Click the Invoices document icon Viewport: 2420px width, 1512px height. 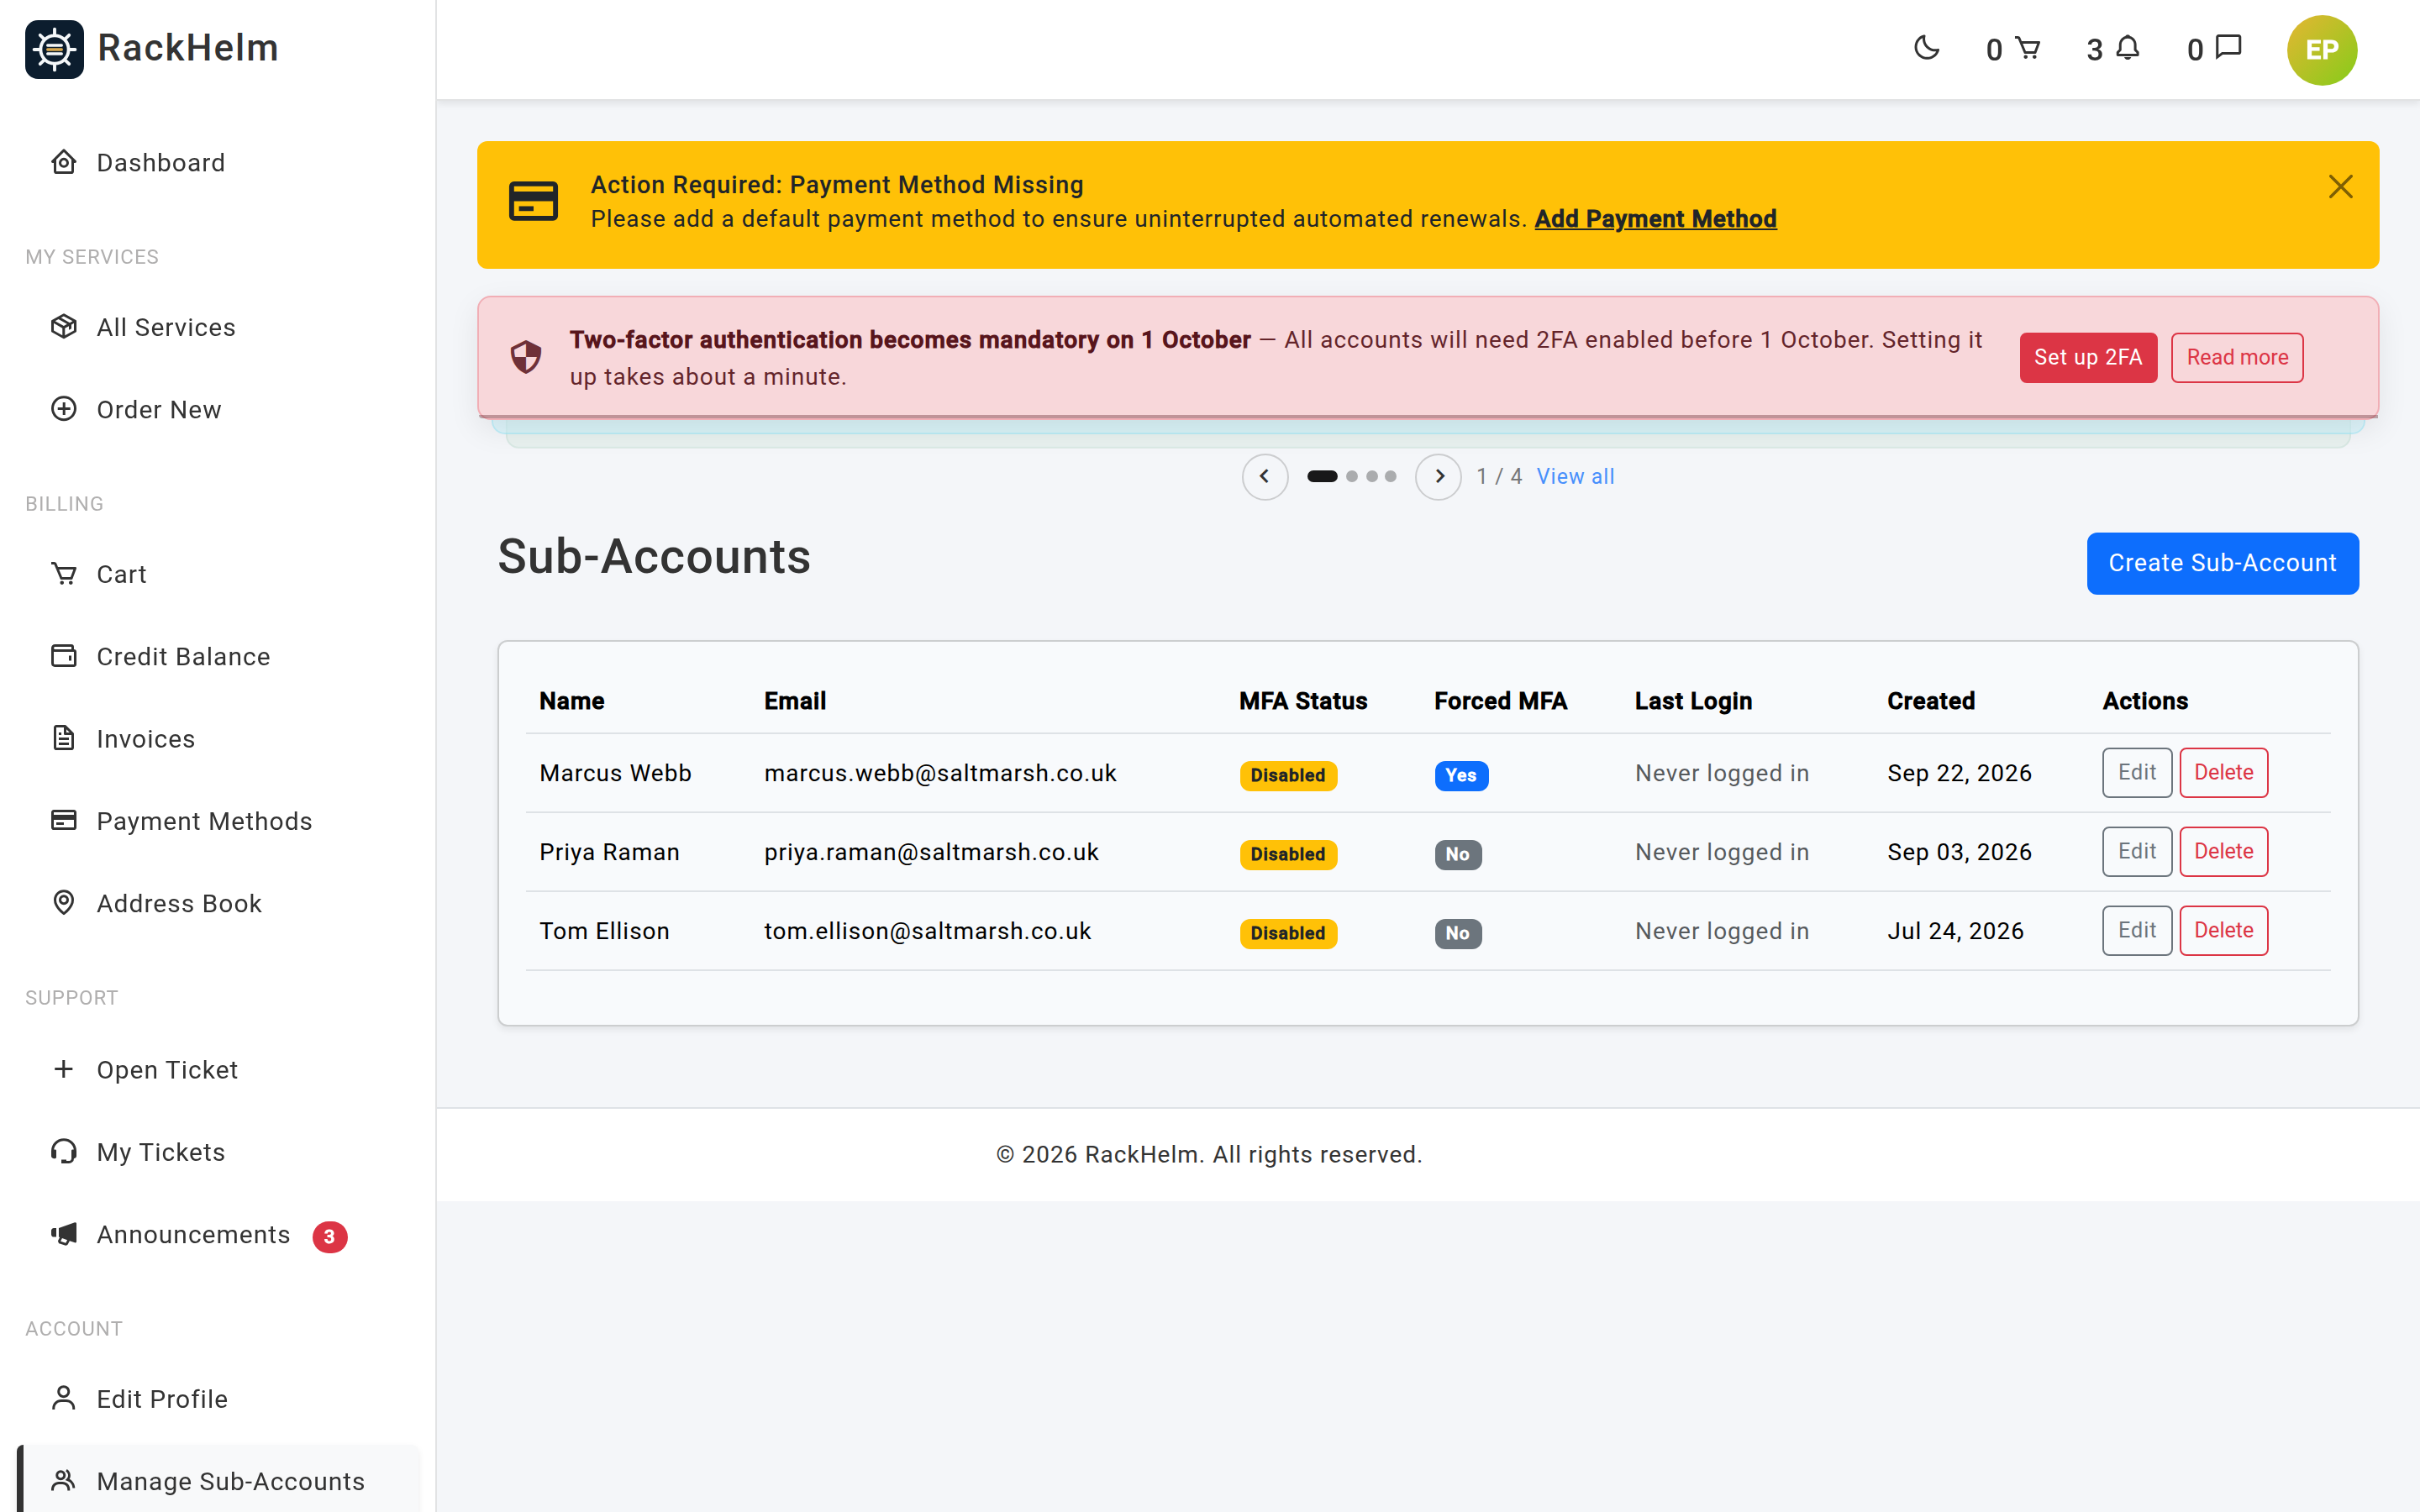point(64,738)
